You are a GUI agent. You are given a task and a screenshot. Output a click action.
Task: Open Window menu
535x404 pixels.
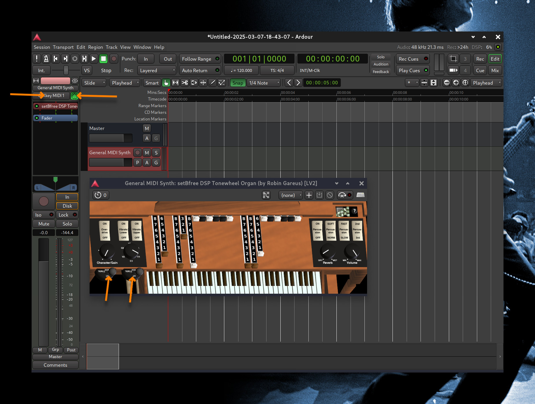tap(142, 47)
